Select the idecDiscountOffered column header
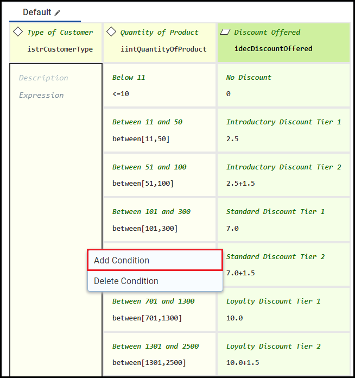The width and height of the screenshot is (355, 378). point(273,48)
